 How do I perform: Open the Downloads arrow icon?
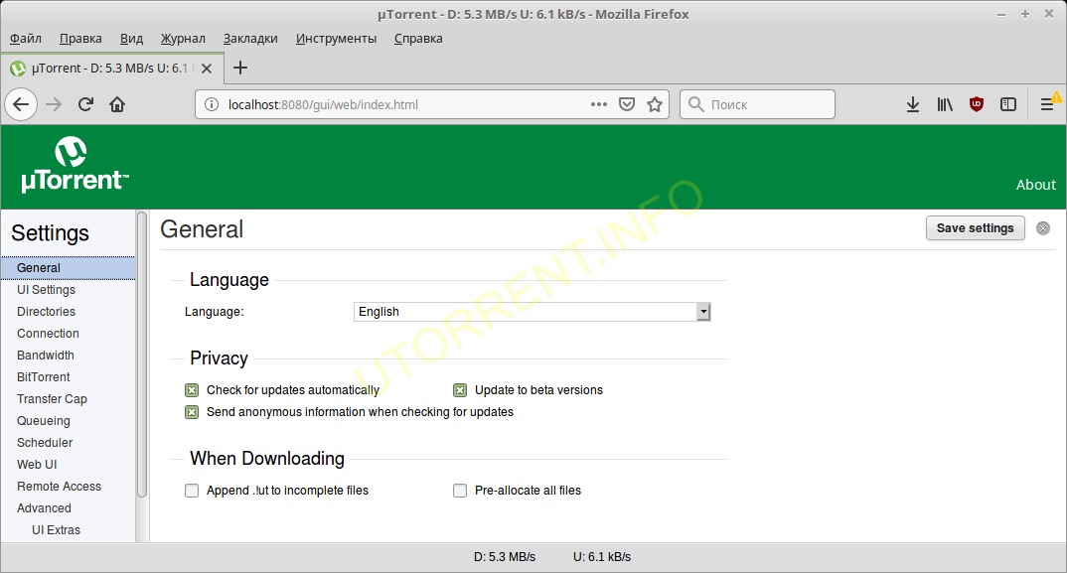[913, 104]
